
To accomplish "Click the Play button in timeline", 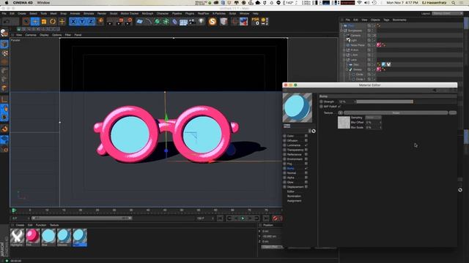I will 243,218.
